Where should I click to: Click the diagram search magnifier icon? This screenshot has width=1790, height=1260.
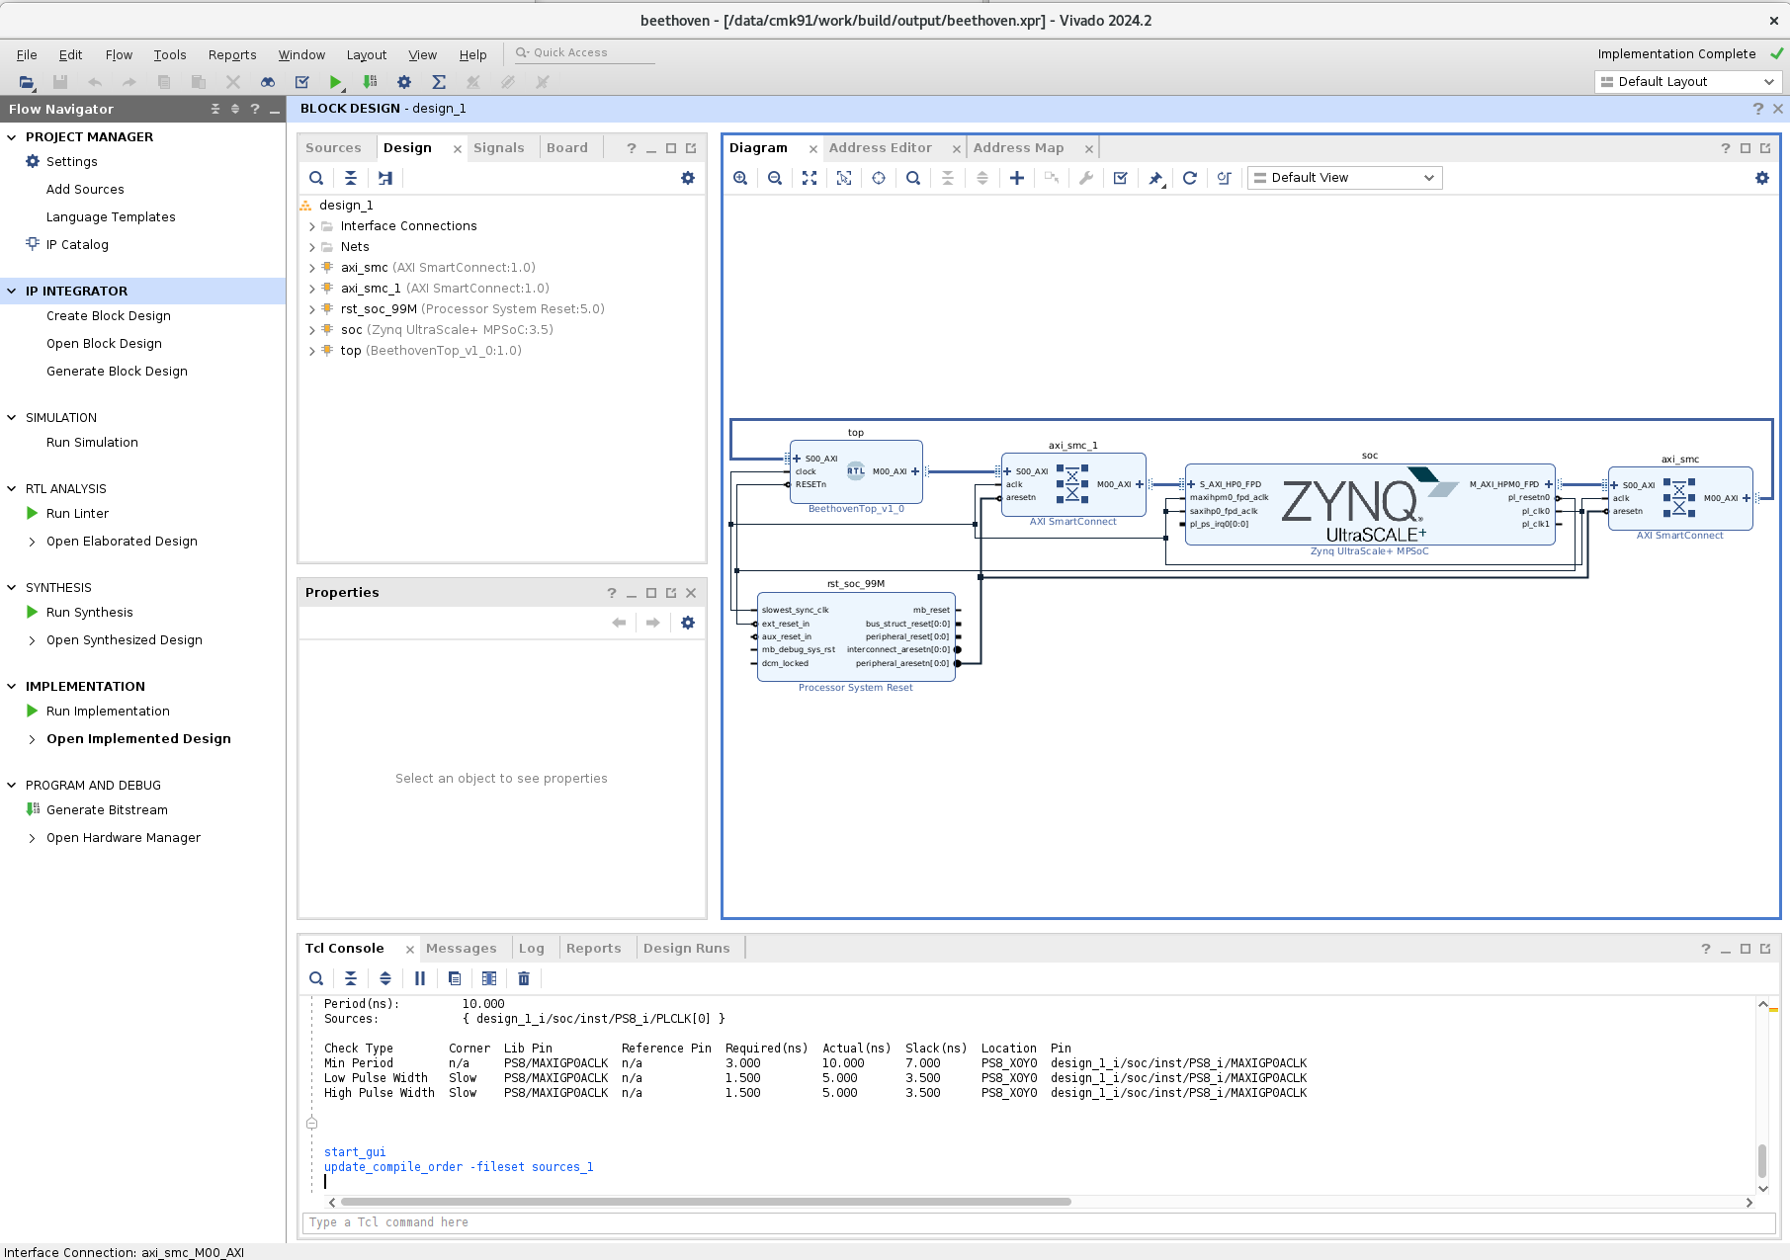click(913, 178)
